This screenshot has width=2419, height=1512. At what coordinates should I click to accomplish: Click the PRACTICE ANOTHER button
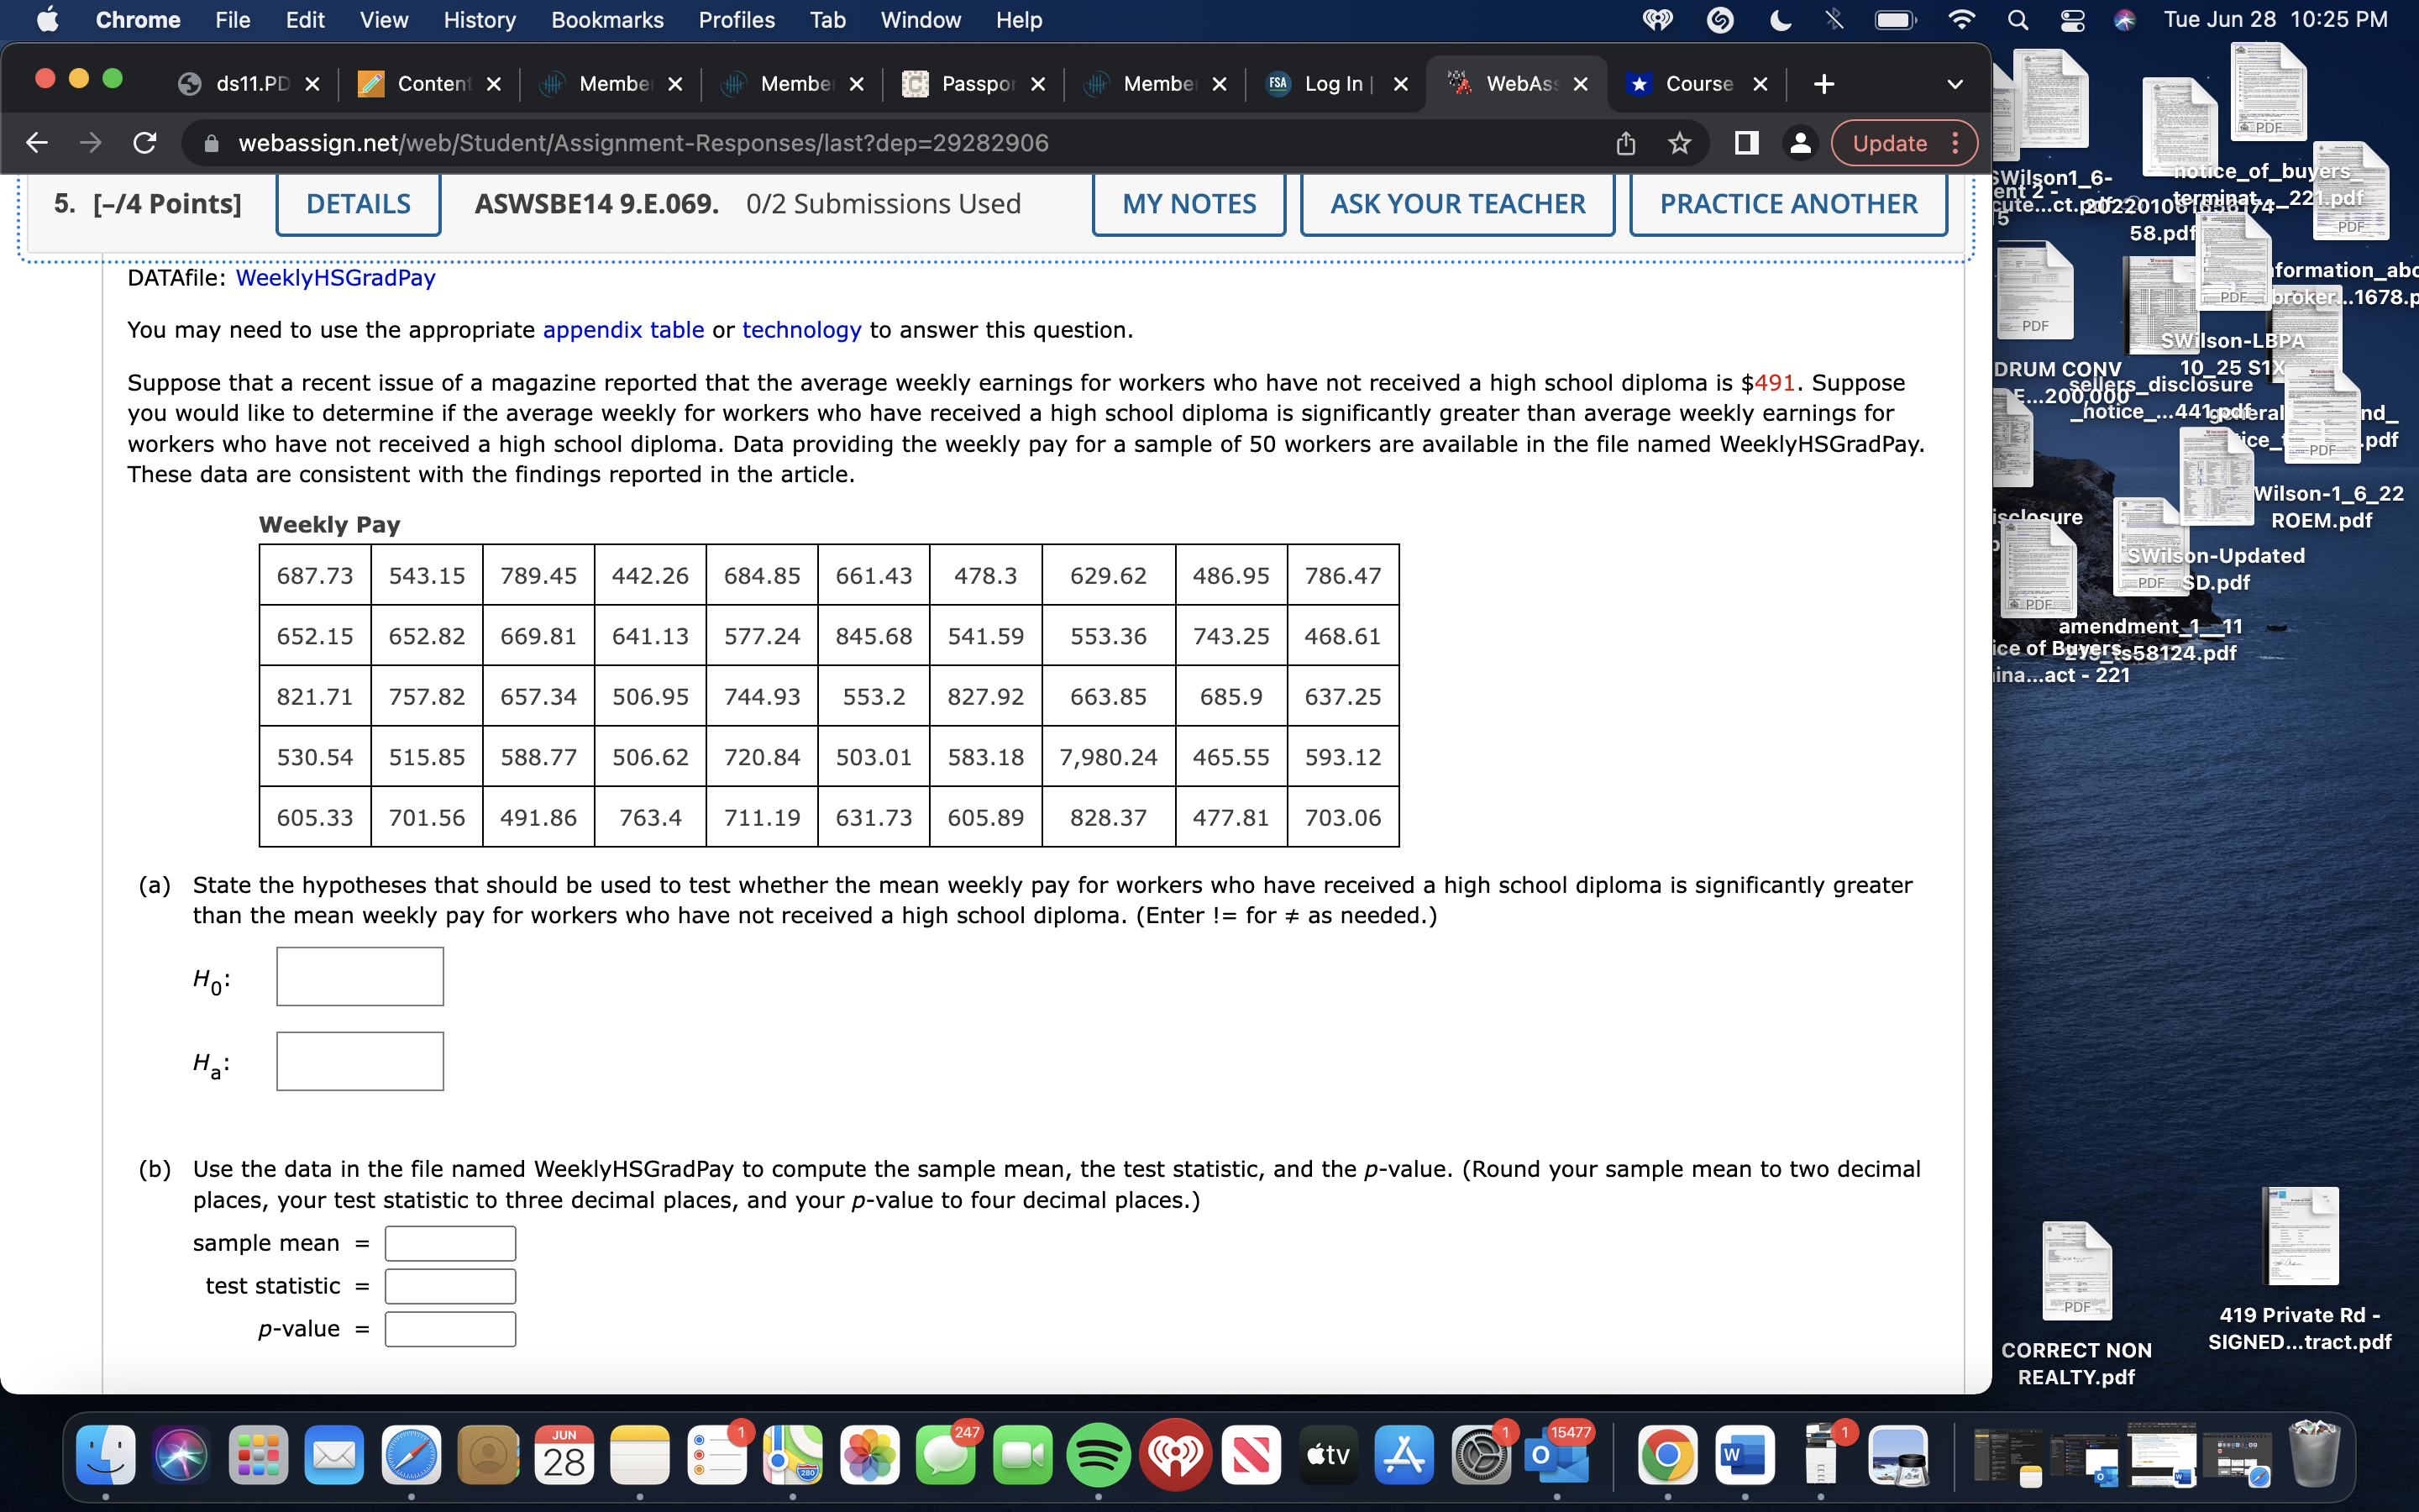pyautogui.click(x=1787, y=204)
